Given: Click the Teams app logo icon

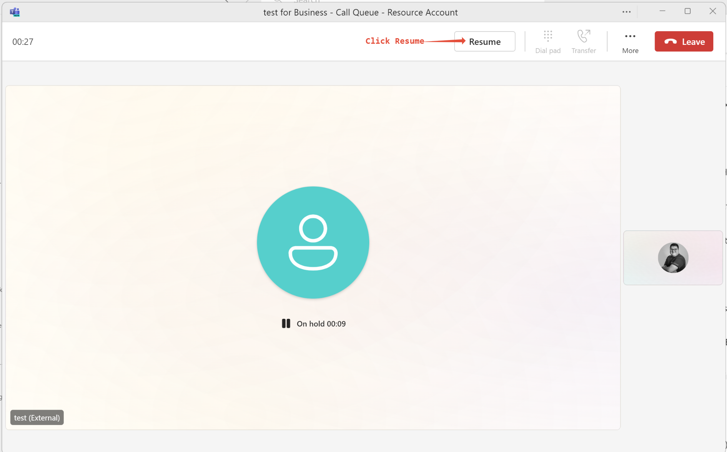Looking at the screenshot, I should 15,12.
